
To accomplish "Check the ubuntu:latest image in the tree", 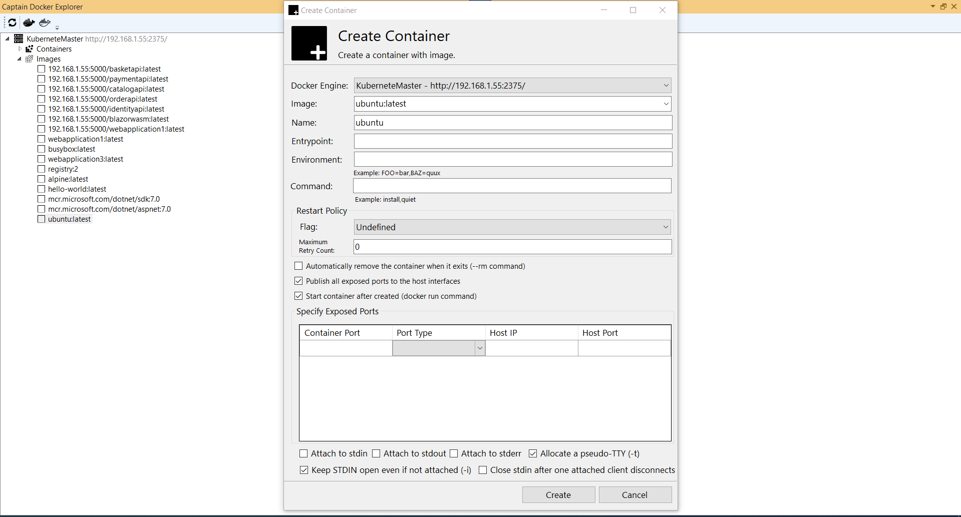I will [41, 219].
